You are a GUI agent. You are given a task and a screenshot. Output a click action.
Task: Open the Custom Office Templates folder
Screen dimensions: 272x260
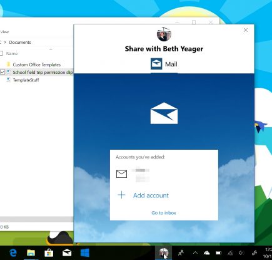pyautogui.click(x=37, y=65)
